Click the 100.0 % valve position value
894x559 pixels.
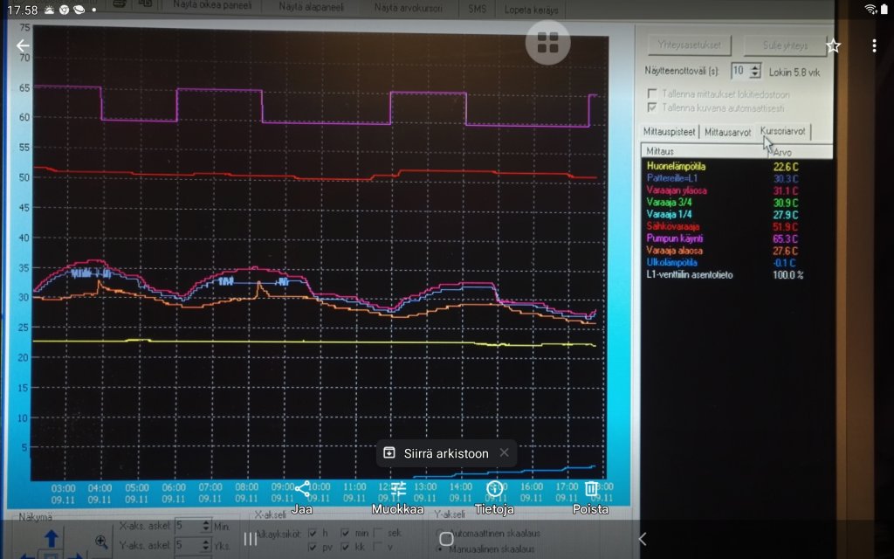click(787, 275)
